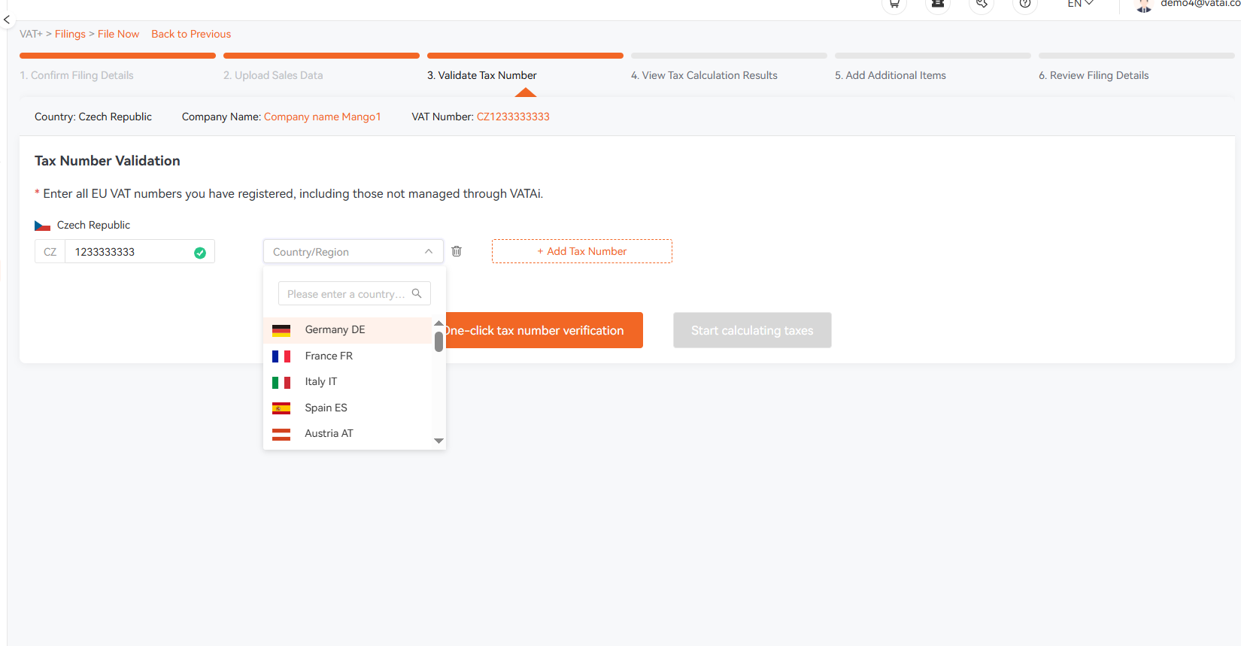Delete tax number row with trash icon
Screen dimensions: 1241x646
point(457,251)
